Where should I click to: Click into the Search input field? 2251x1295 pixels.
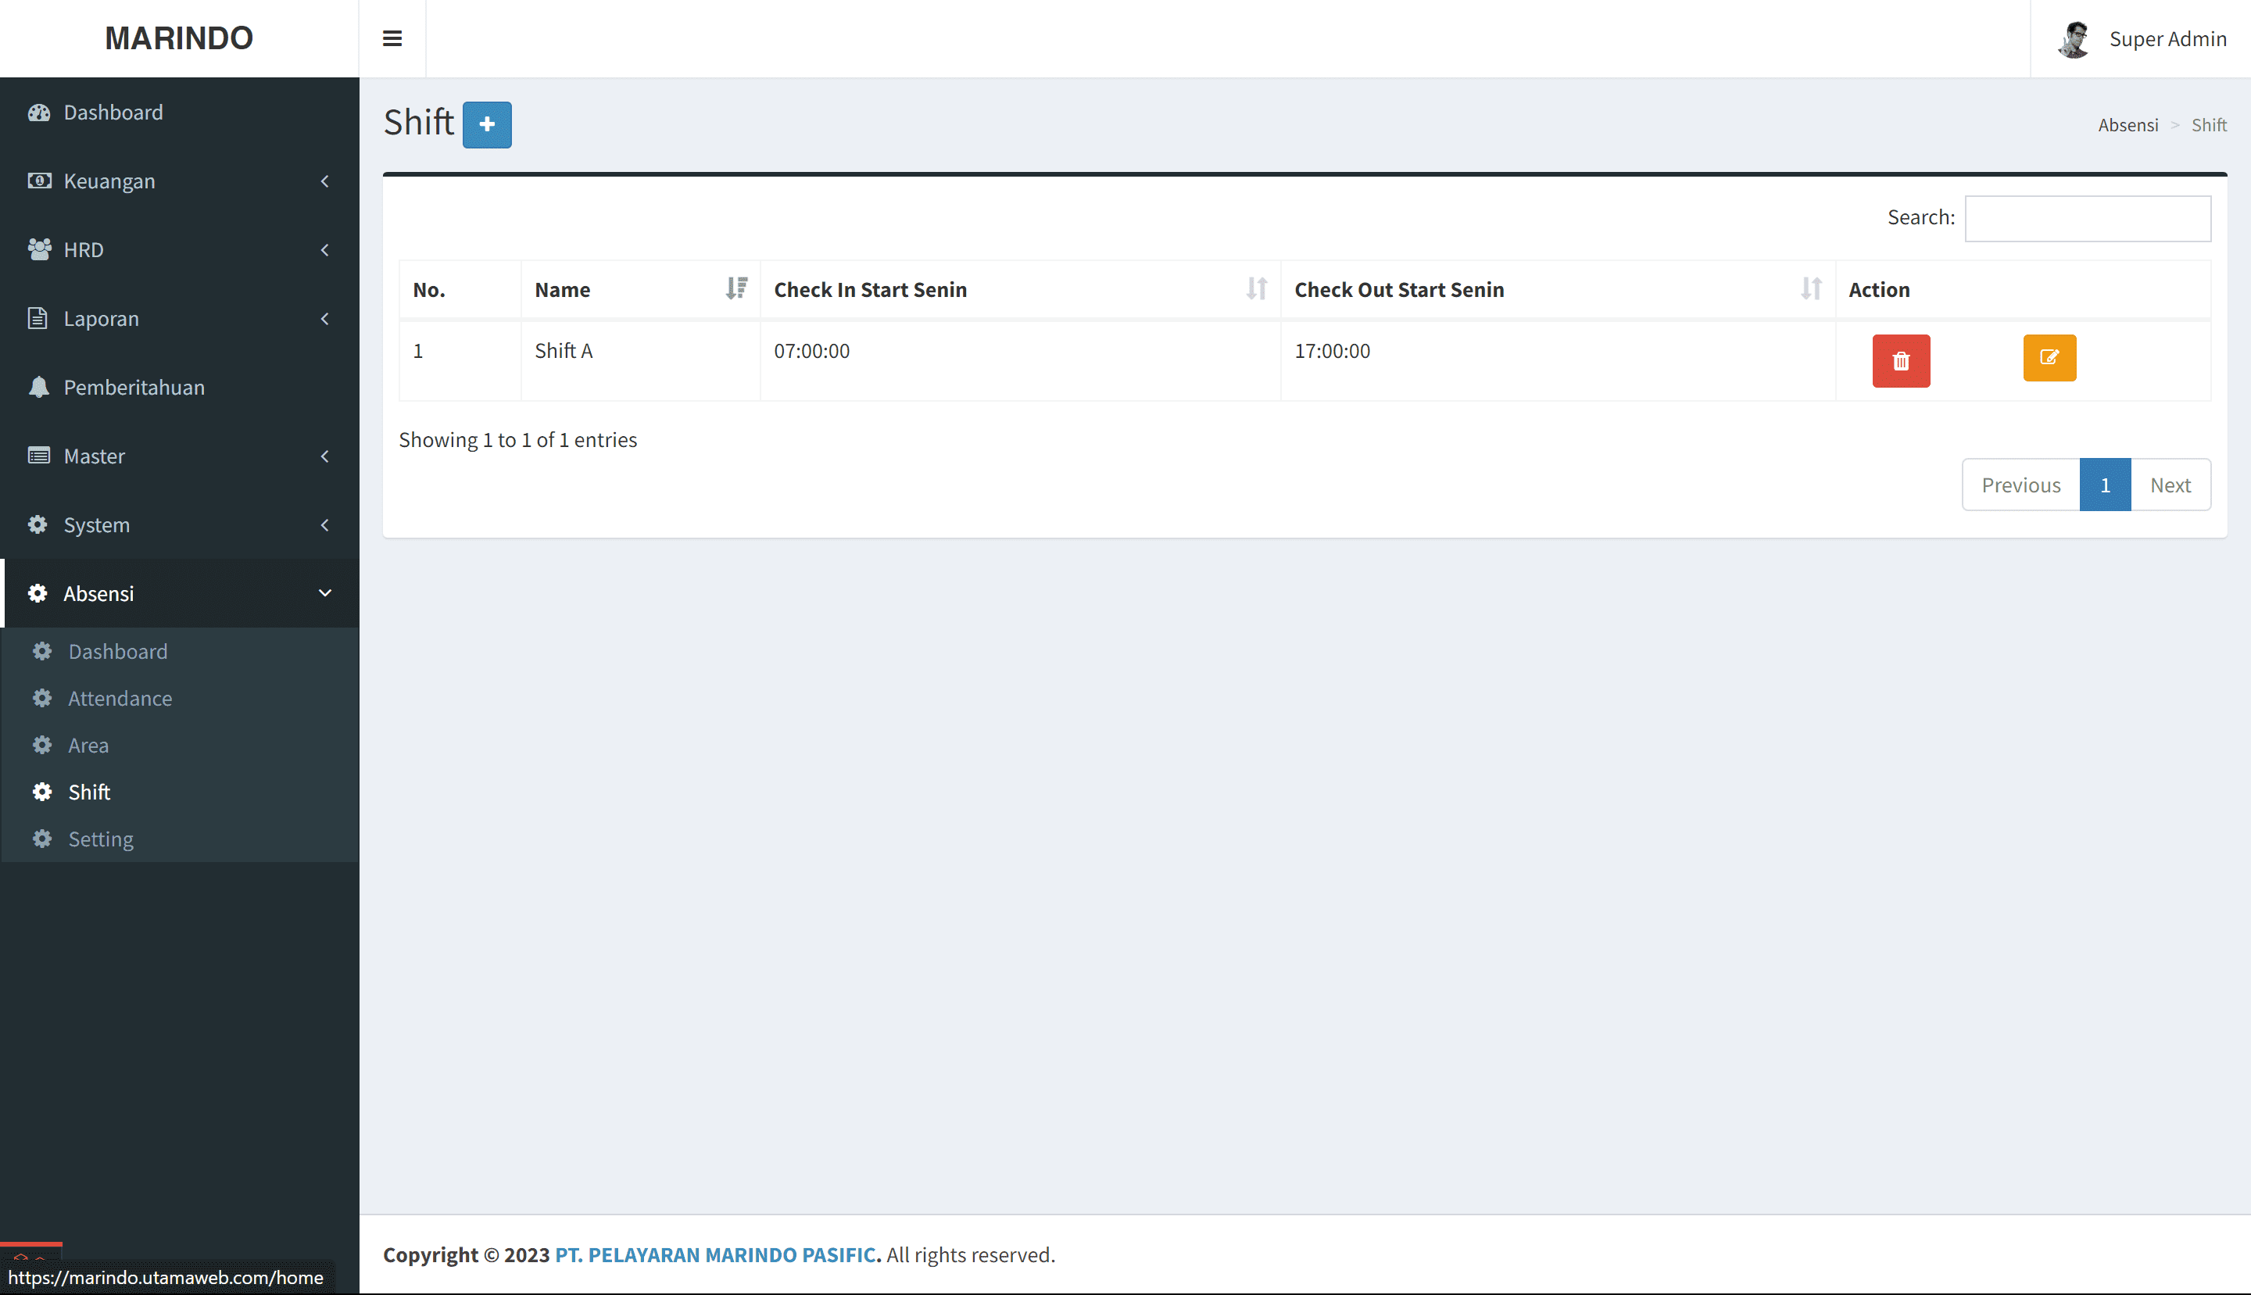coord(2086,218)
